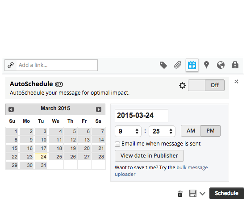Delete message with the trash icon

[x=180, y=194]
